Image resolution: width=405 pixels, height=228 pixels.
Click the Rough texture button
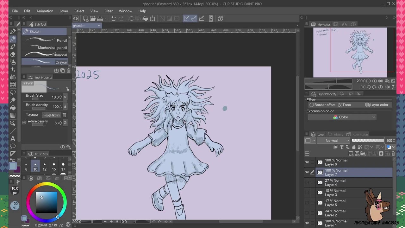51,115
